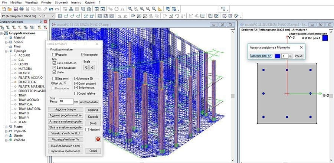Open the Strumenti menu

61,3
